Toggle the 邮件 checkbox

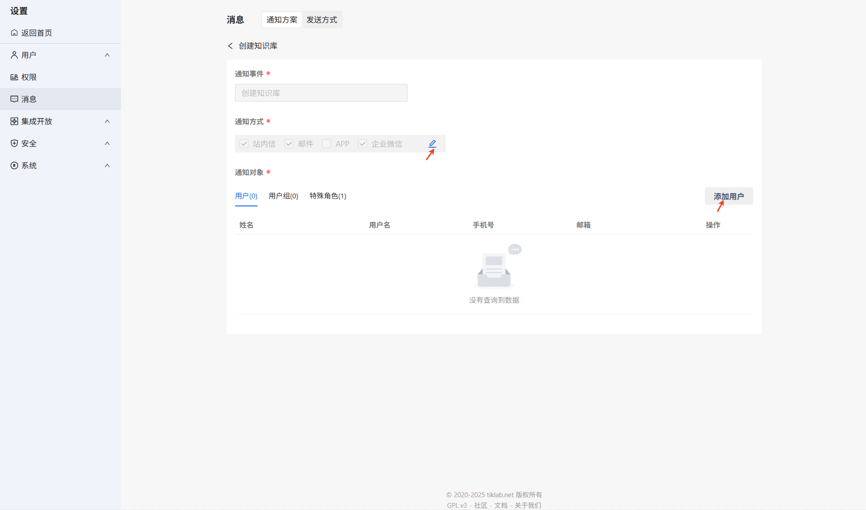click(x=289, y=144)
